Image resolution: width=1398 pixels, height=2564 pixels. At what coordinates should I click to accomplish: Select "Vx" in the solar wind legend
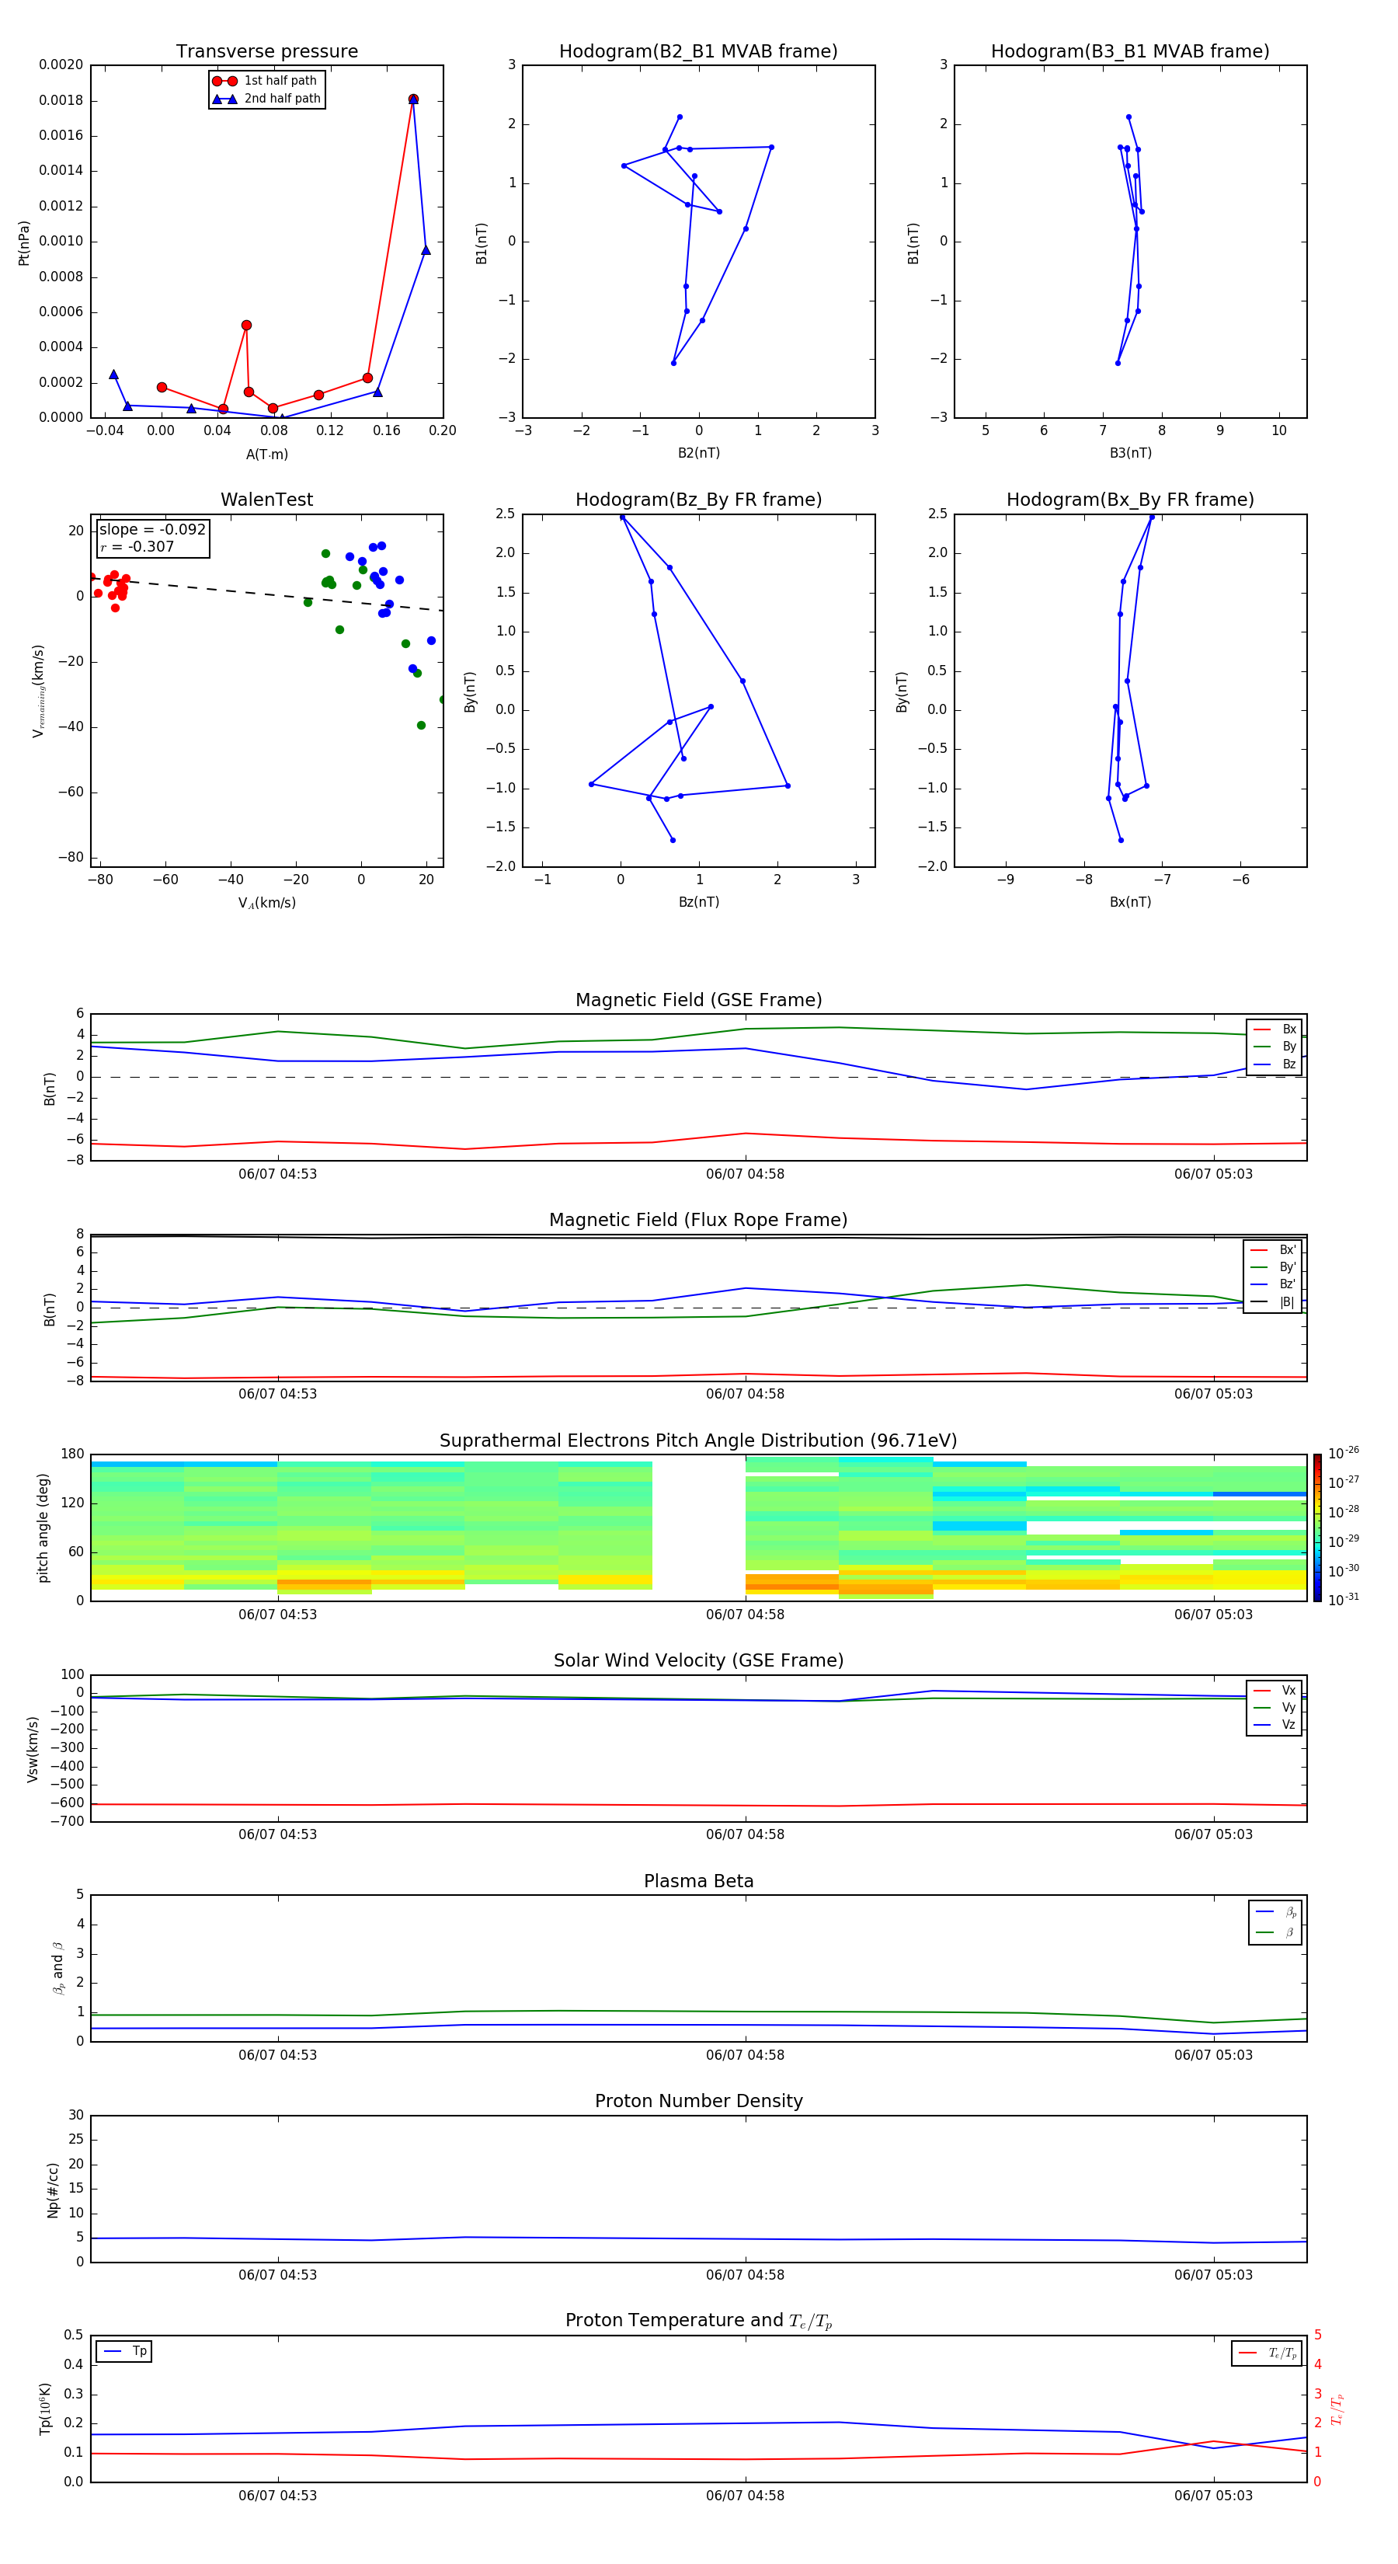coord(1275,1690)
